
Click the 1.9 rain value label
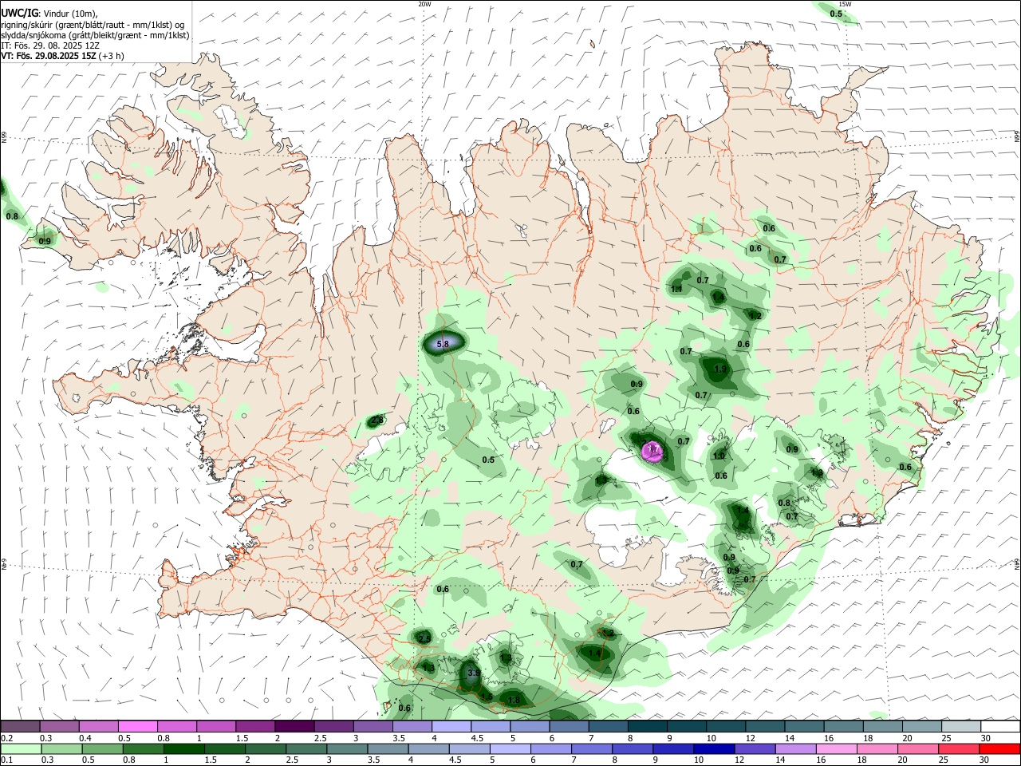click(720, 369)
